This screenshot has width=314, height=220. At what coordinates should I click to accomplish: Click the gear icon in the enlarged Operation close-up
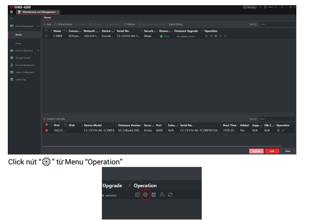[146, 195]
